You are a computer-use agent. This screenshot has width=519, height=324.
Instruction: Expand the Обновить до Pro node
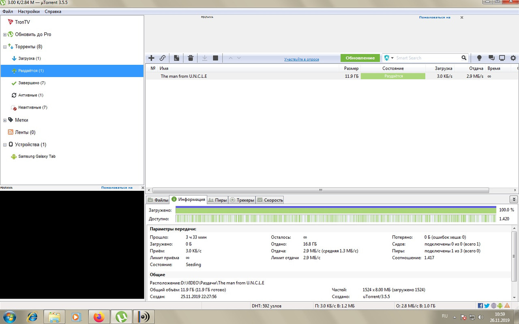point(5,35)
